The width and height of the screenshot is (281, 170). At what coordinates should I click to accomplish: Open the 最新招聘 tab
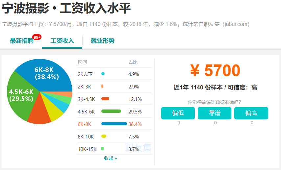click(22, 41)
